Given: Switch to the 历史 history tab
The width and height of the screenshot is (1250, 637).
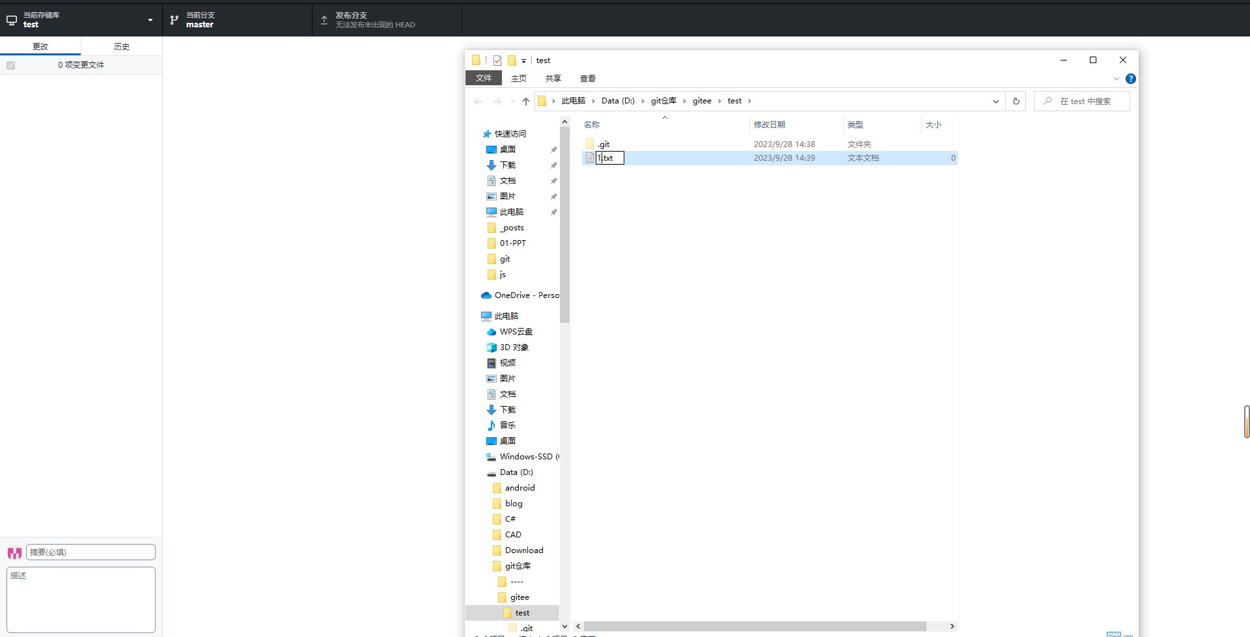Looking at the screenshot, I should pyautogui.click(x=122, y=47).
